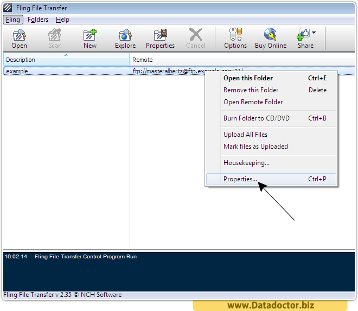Expand the Share dropdown arrow
This screenshot has height=311, width=358.
(314, 33)
